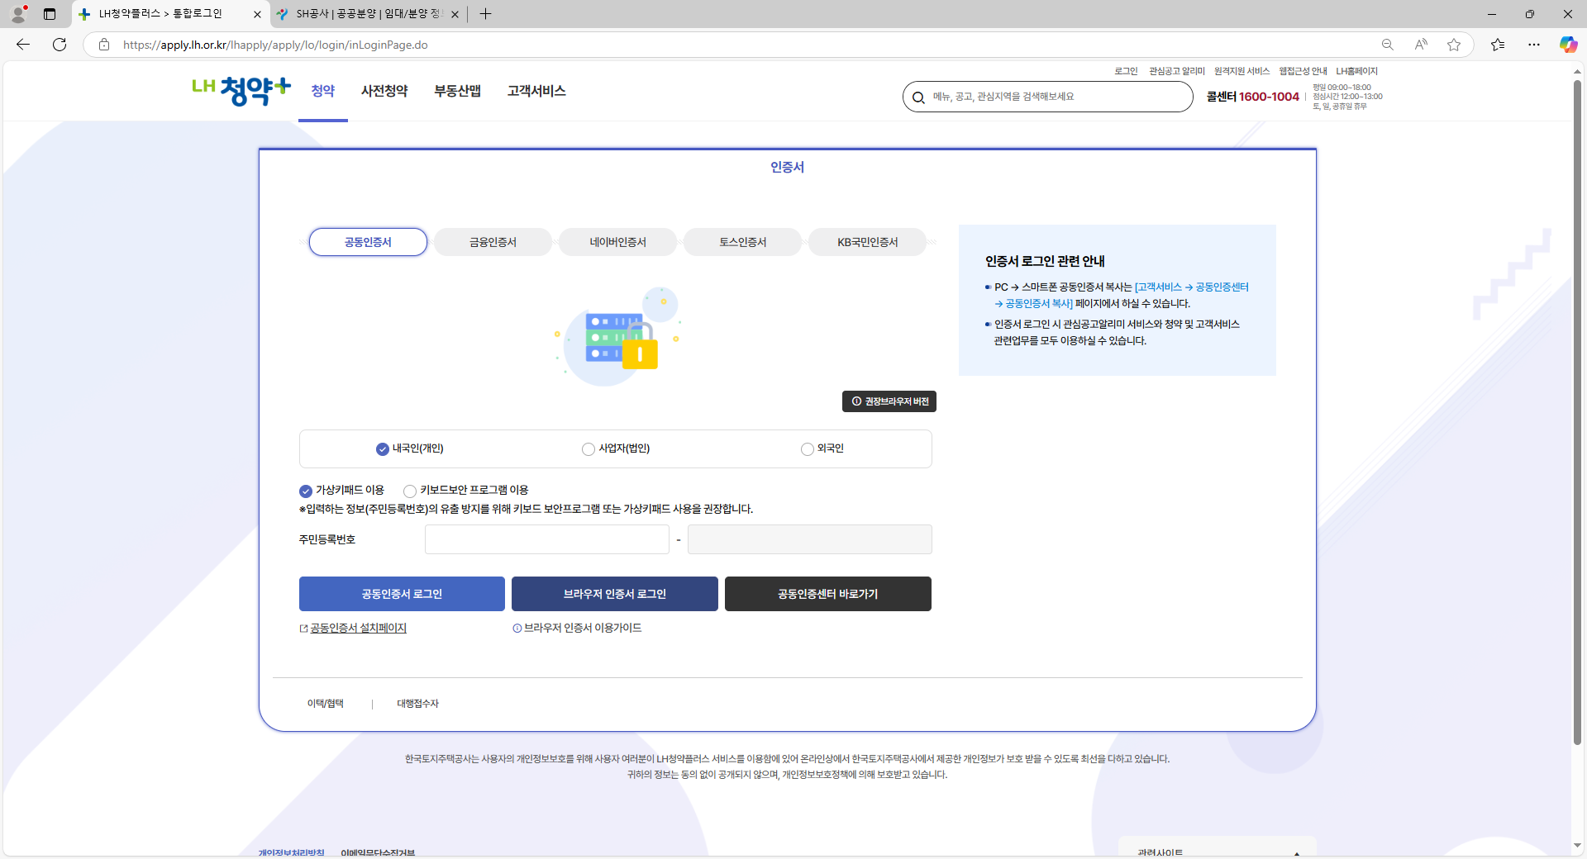Open the tab actions menu icon
The width and height of the screenshot is (1587, 859).
coord(50,14)
